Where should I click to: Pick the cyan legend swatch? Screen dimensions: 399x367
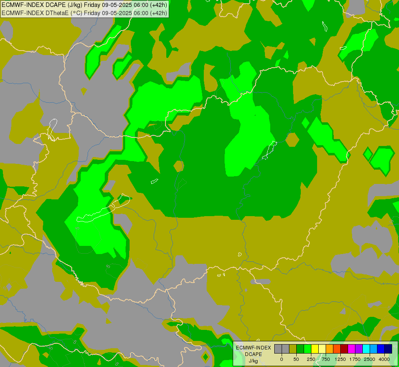[x=366, y=349]
